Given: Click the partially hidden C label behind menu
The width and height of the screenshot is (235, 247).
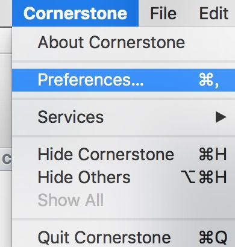Looking at the screenshot, I should click(x=7, y=160).
